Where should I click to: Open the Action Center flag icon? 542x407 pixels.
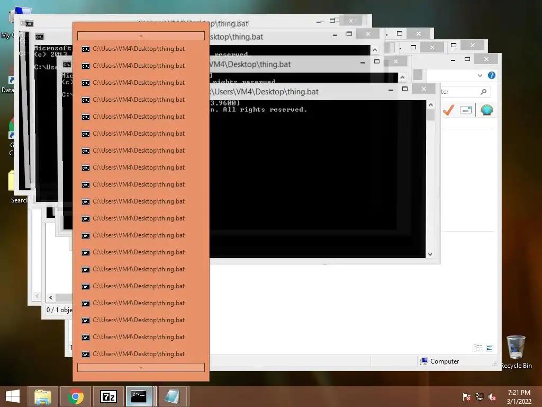466,396
